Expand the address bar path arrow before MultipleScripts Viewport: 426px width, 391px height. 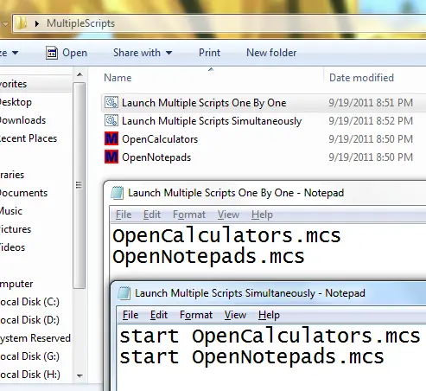click(36, 23)
